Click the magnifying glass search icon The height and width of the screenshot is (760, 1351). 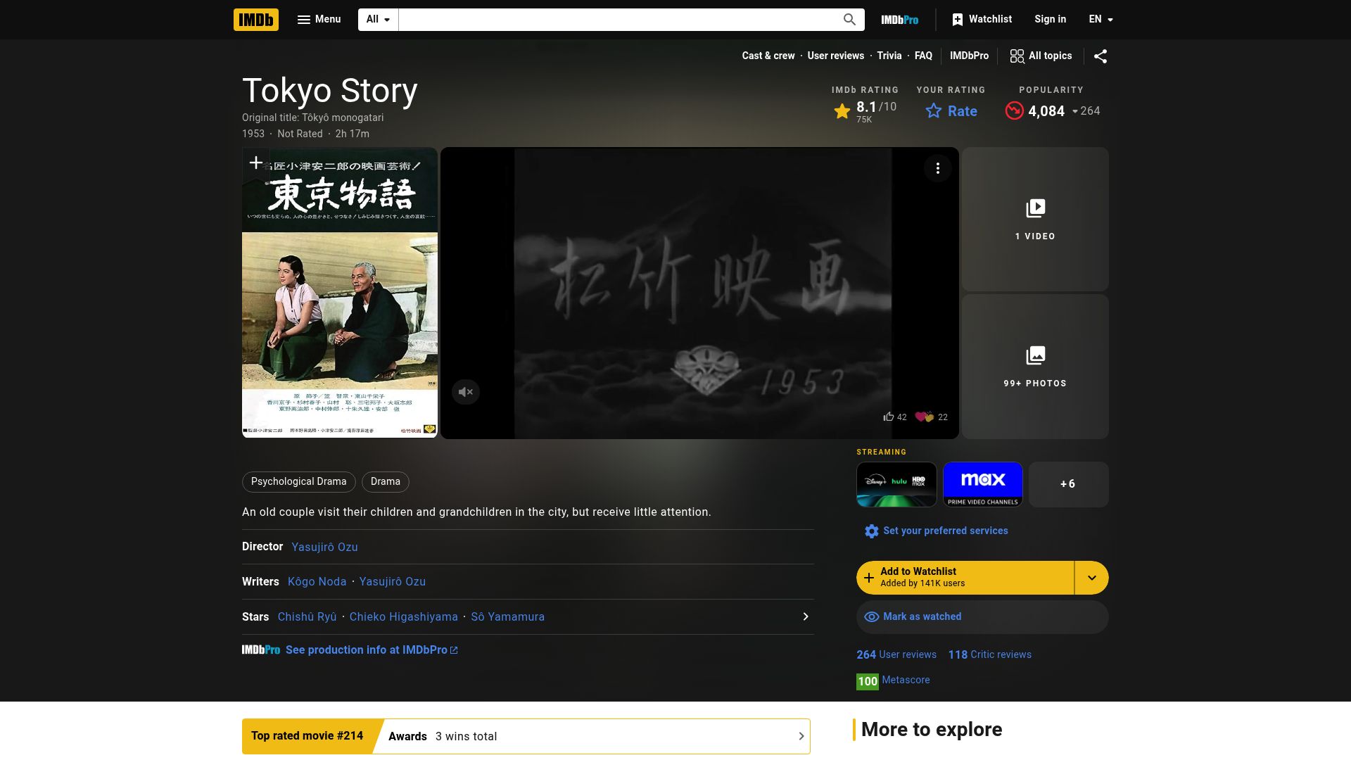pyautogui.click(x=849, y=20)
